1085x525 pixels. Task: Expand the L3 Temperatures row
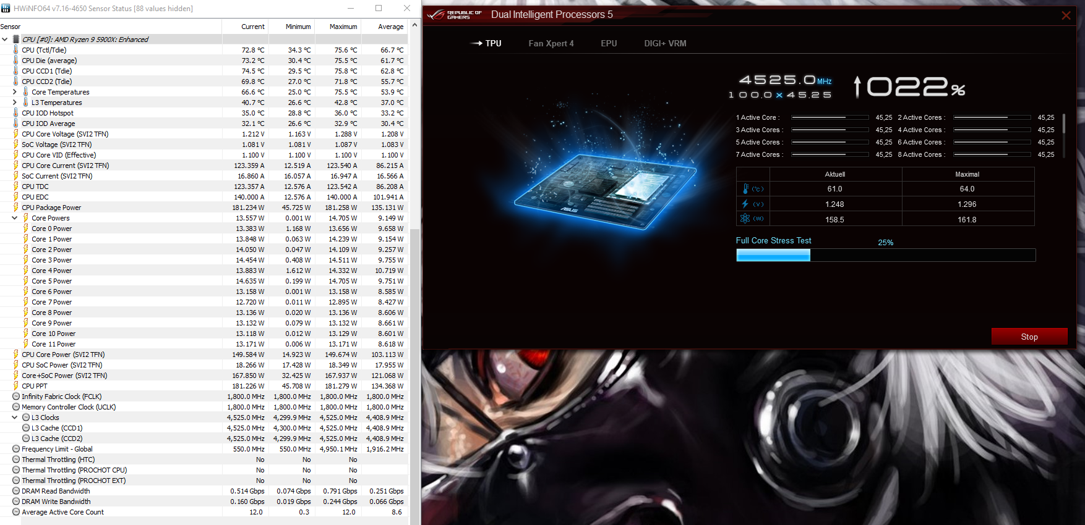[x=15, y=102]
